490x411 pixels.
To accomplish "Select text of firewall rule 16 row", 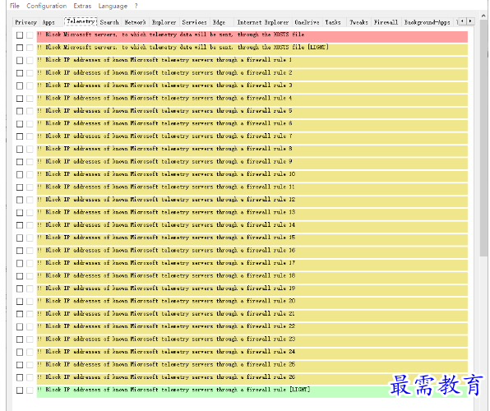I will (166, 250).
